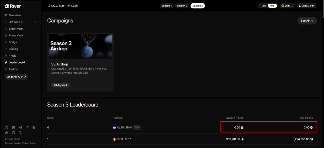Click the S3 Airdrop card title
The width and height of the screenshot is (324, 148).
60,64
